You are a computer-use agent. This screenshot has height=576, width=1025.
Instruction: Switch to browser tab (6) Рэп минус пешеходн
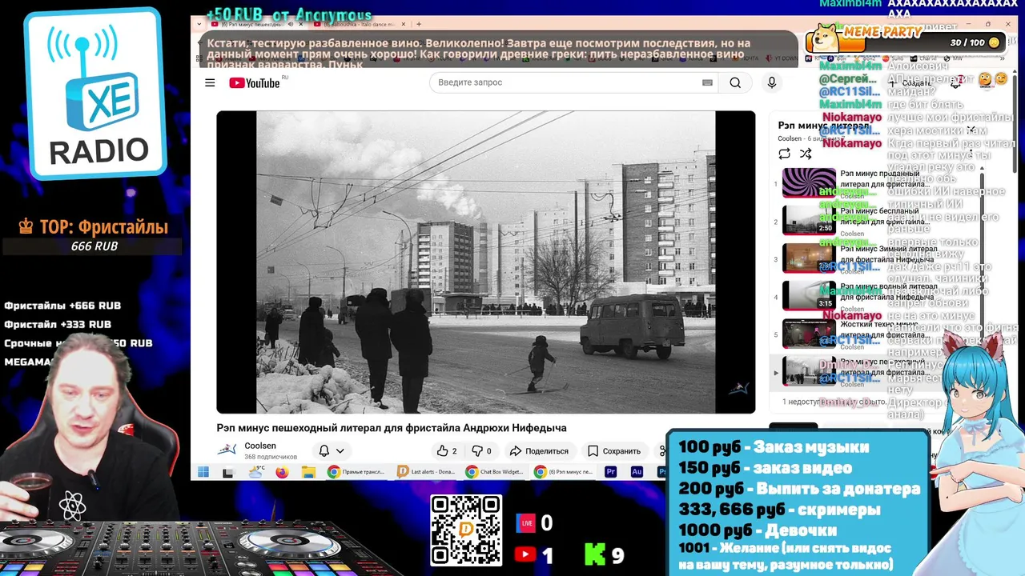click(257, 25)
